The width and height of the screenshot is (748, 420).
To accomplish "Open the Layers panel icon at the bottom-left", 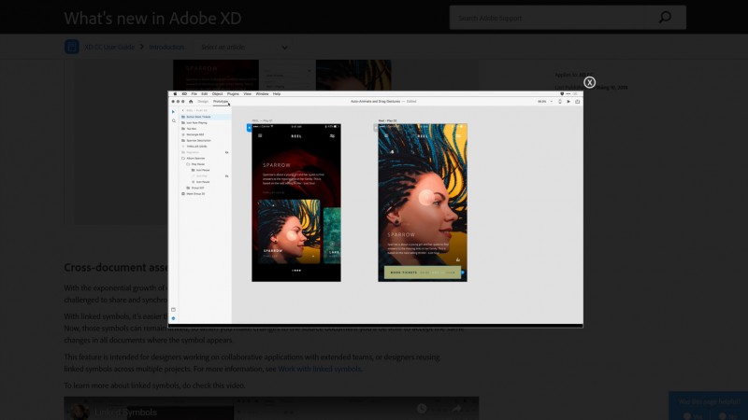I will [x=173, y=318].
